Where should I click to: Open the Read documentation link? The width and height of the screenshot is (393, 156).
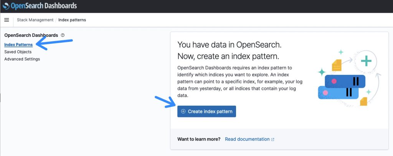[247, 139]
